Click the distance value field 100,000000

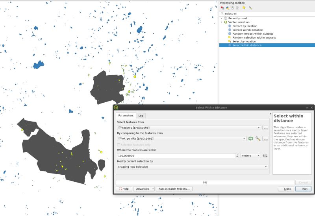(x=176, y=155)
